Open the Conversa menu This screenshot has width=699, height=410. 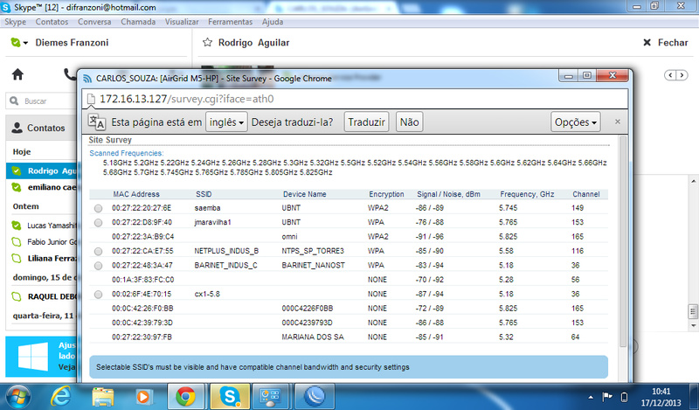click(94, 22)
